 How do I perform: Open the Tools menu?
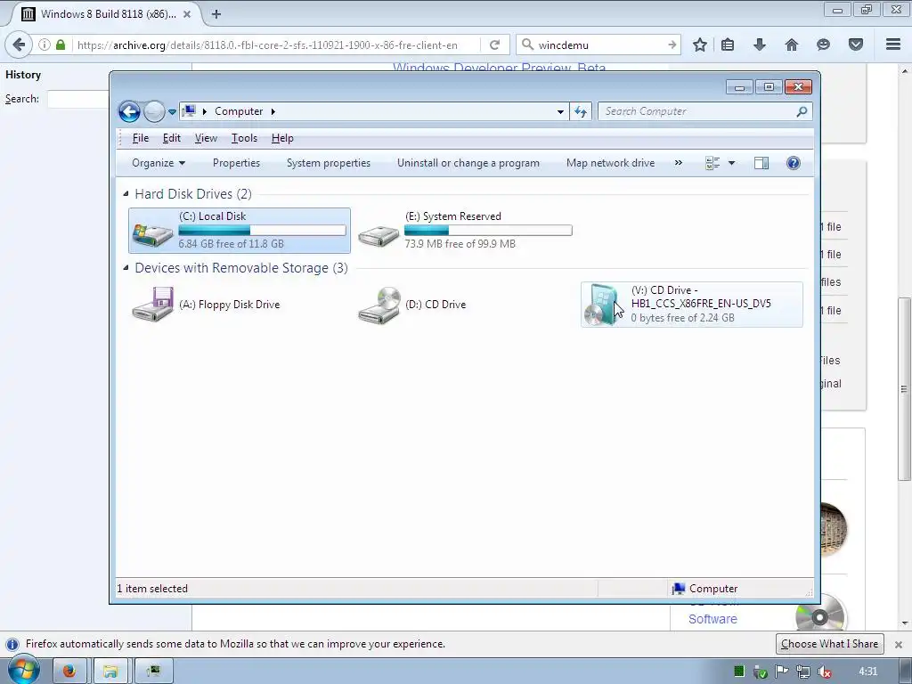244,138
